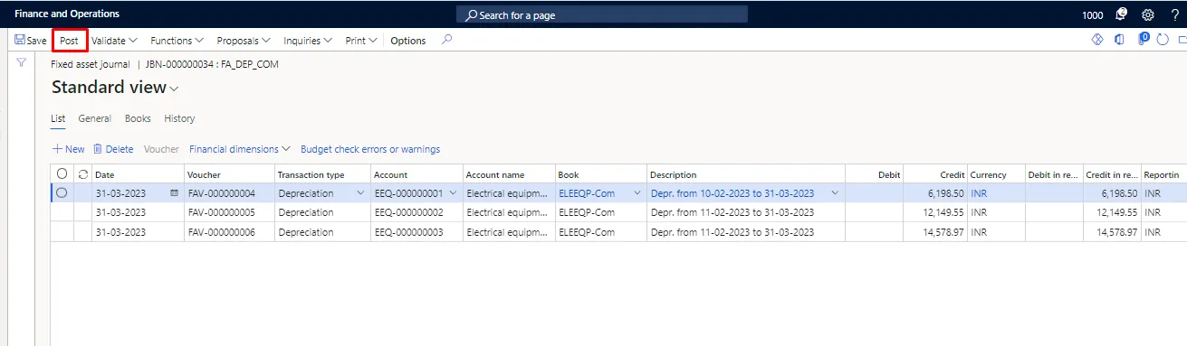Viewport: 1187px width, 346px height.
Task: Open Description dropdown in first row
Action: 835,193
